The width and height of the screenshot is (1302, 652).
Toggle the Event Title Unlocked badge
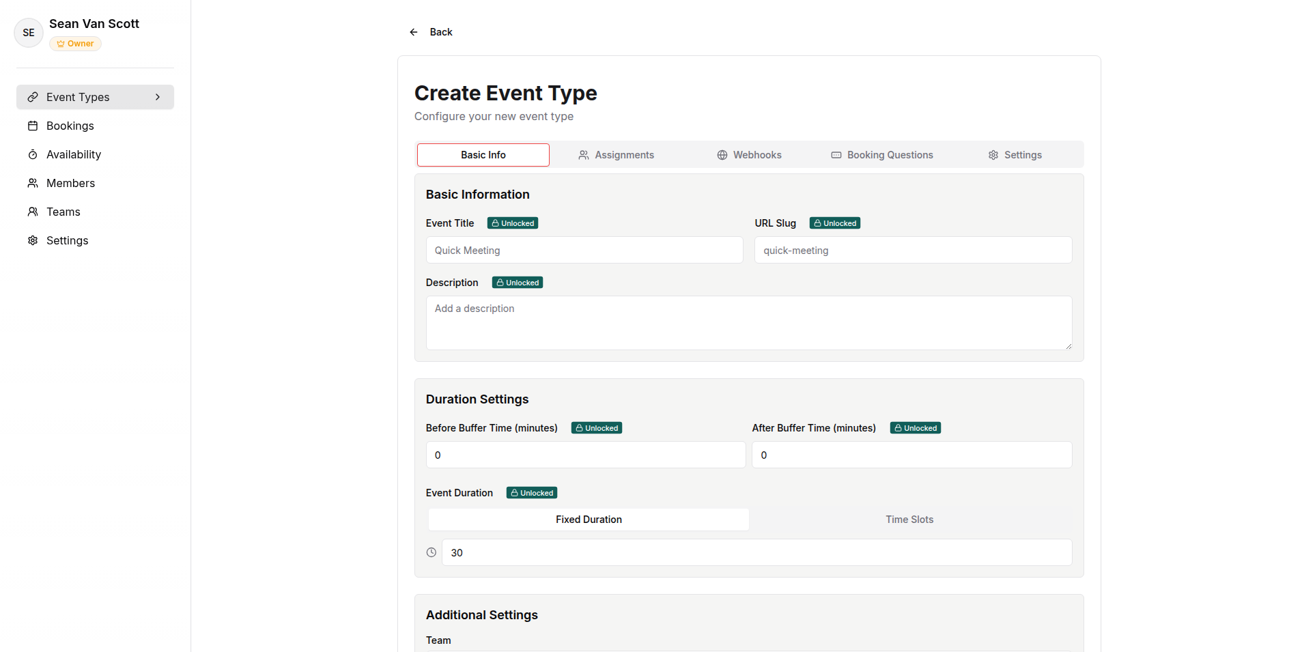pos(513,223)
